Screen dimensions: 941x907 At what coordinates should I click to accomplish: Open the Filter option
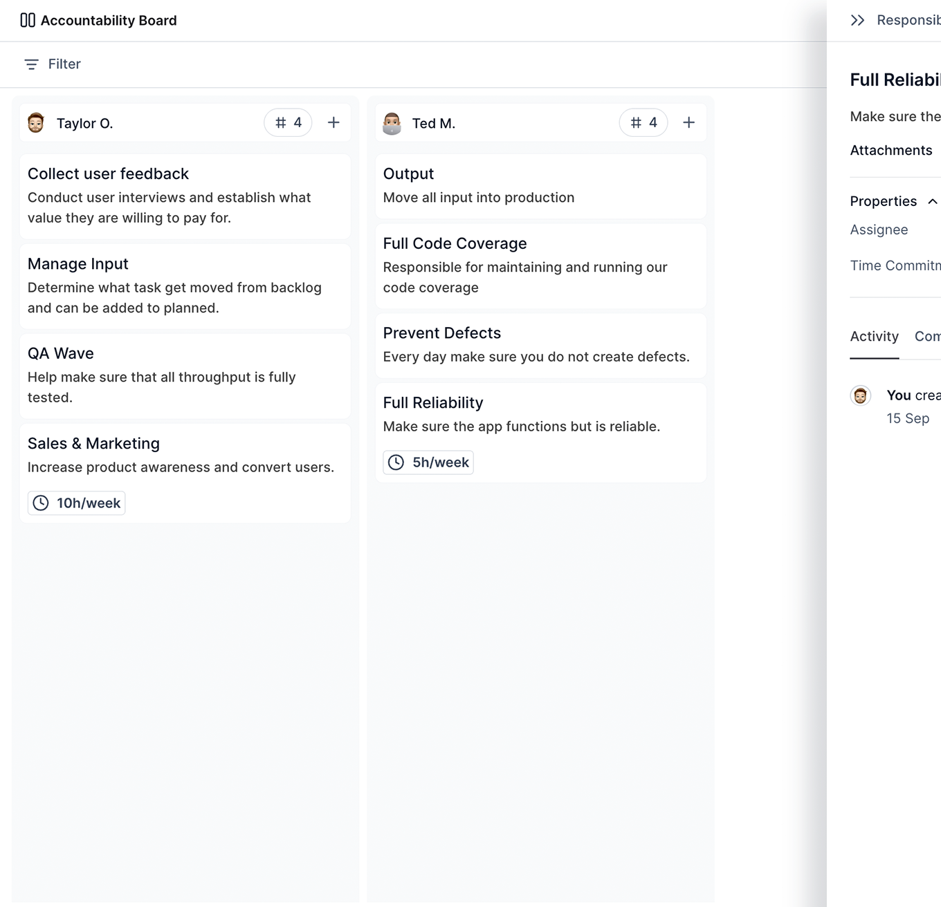[53, 64]
